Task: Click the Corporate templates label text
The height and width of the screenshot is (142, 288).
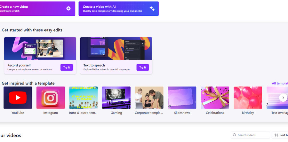Action: click(149, 113)
